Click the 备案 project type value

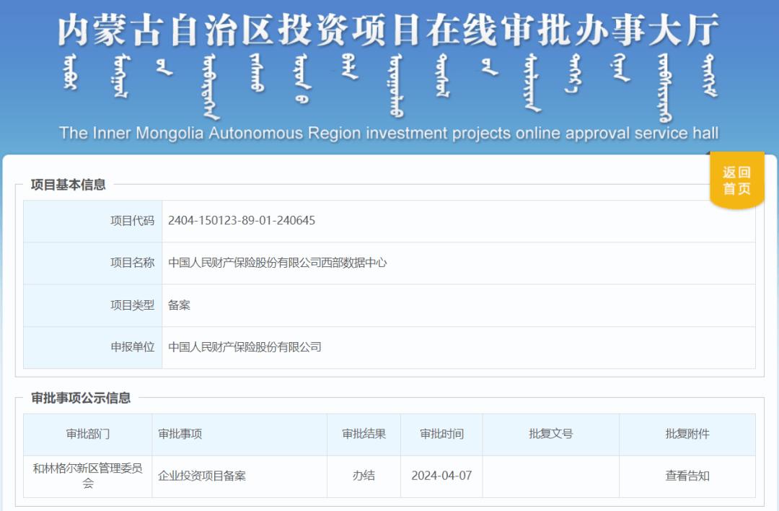[179, 305]
